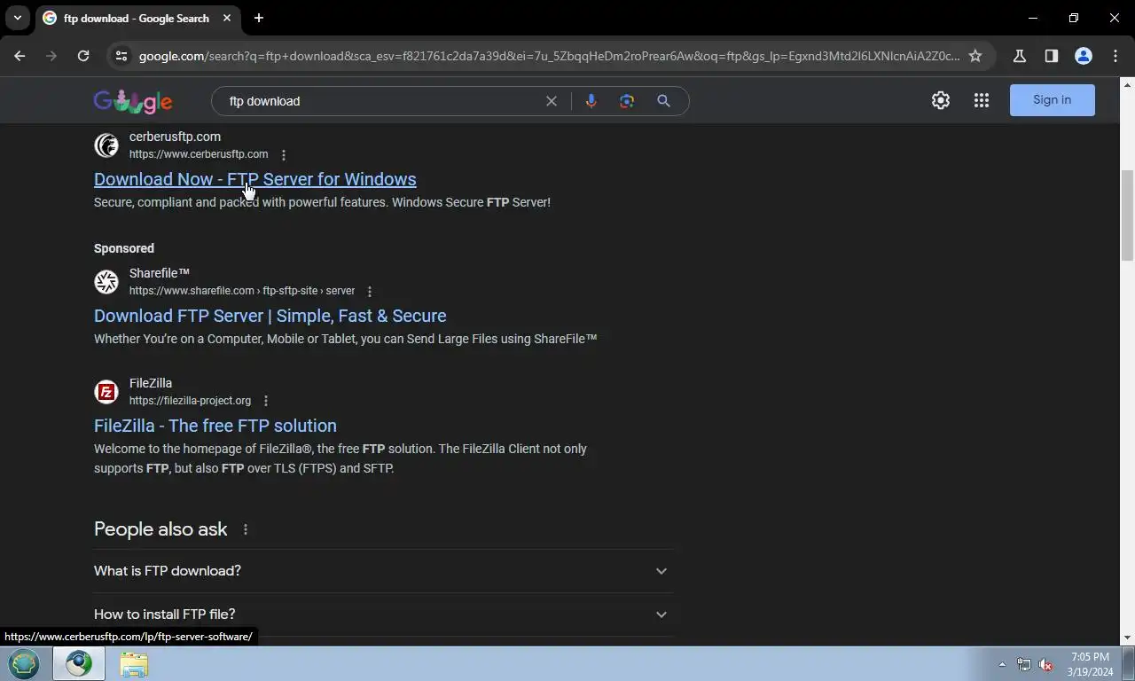Start voice search with microphone icon
Screen dimensions: 1135x681
pyautogui.click(x=591, y=101)
